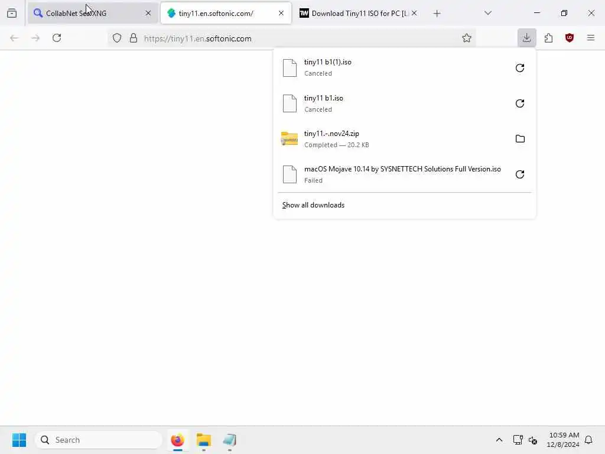Open the Windows Start menu
The width and height of the screenshot is (605, 454).
tap(19, 440)
